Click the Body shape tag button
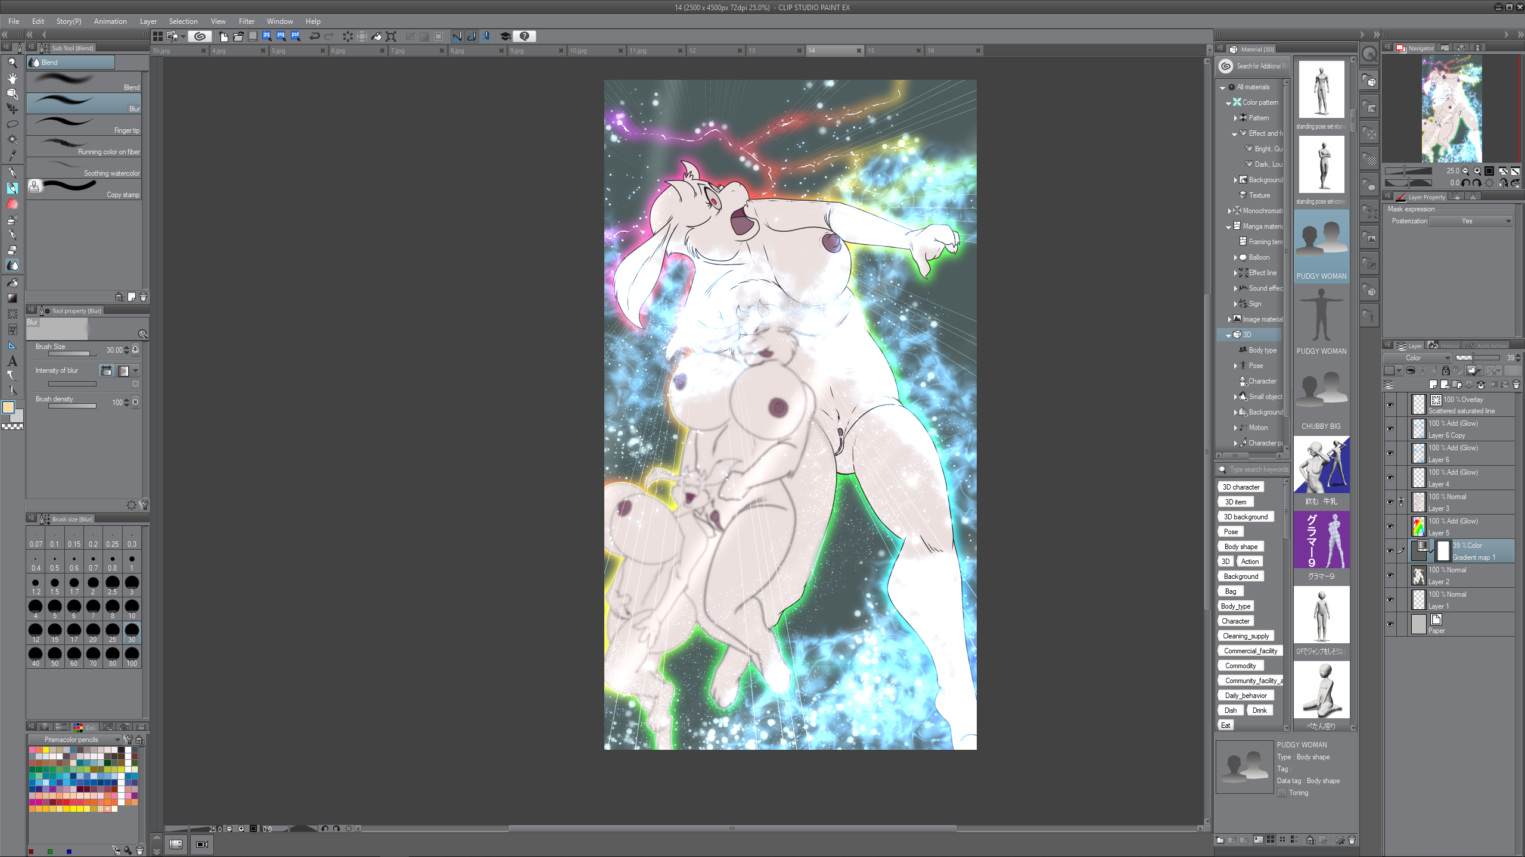The height and width of the screenshot is (857, 1525). point(1241,547)
